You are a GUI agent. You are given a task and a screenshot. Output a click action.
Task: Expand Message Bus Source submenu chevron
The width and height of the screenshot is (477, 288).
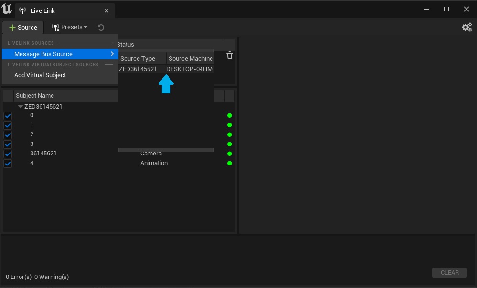(x=112, y=54)
